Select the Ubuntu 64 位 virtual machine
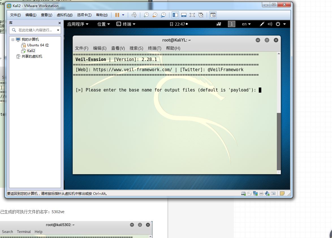Image resolution: width=332 pixels, height=238 pixels. pyautogui.click(x=38, y=45)
